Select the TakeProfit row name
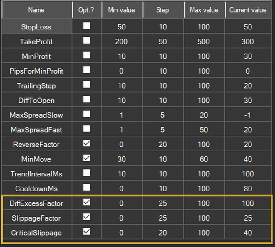275x247 pixels. [37, 41]
